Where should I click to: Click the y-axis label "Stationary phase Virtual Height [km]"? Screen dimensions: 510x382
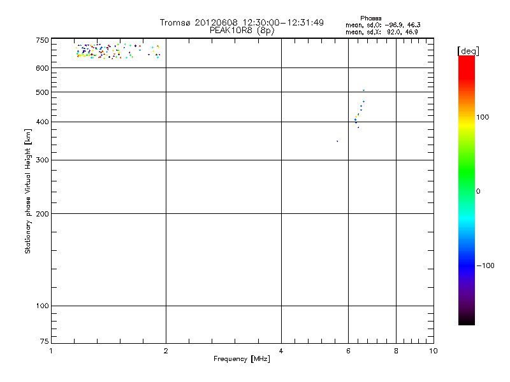click(x=27, y=192)
